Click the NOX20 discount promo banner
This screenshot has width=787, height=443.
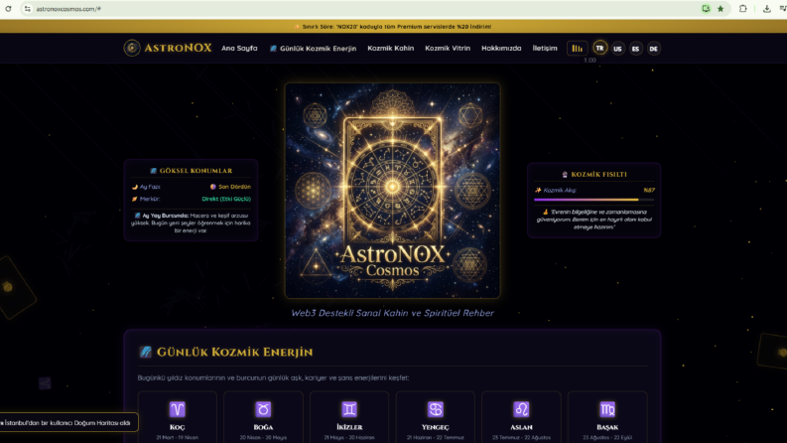393,27
